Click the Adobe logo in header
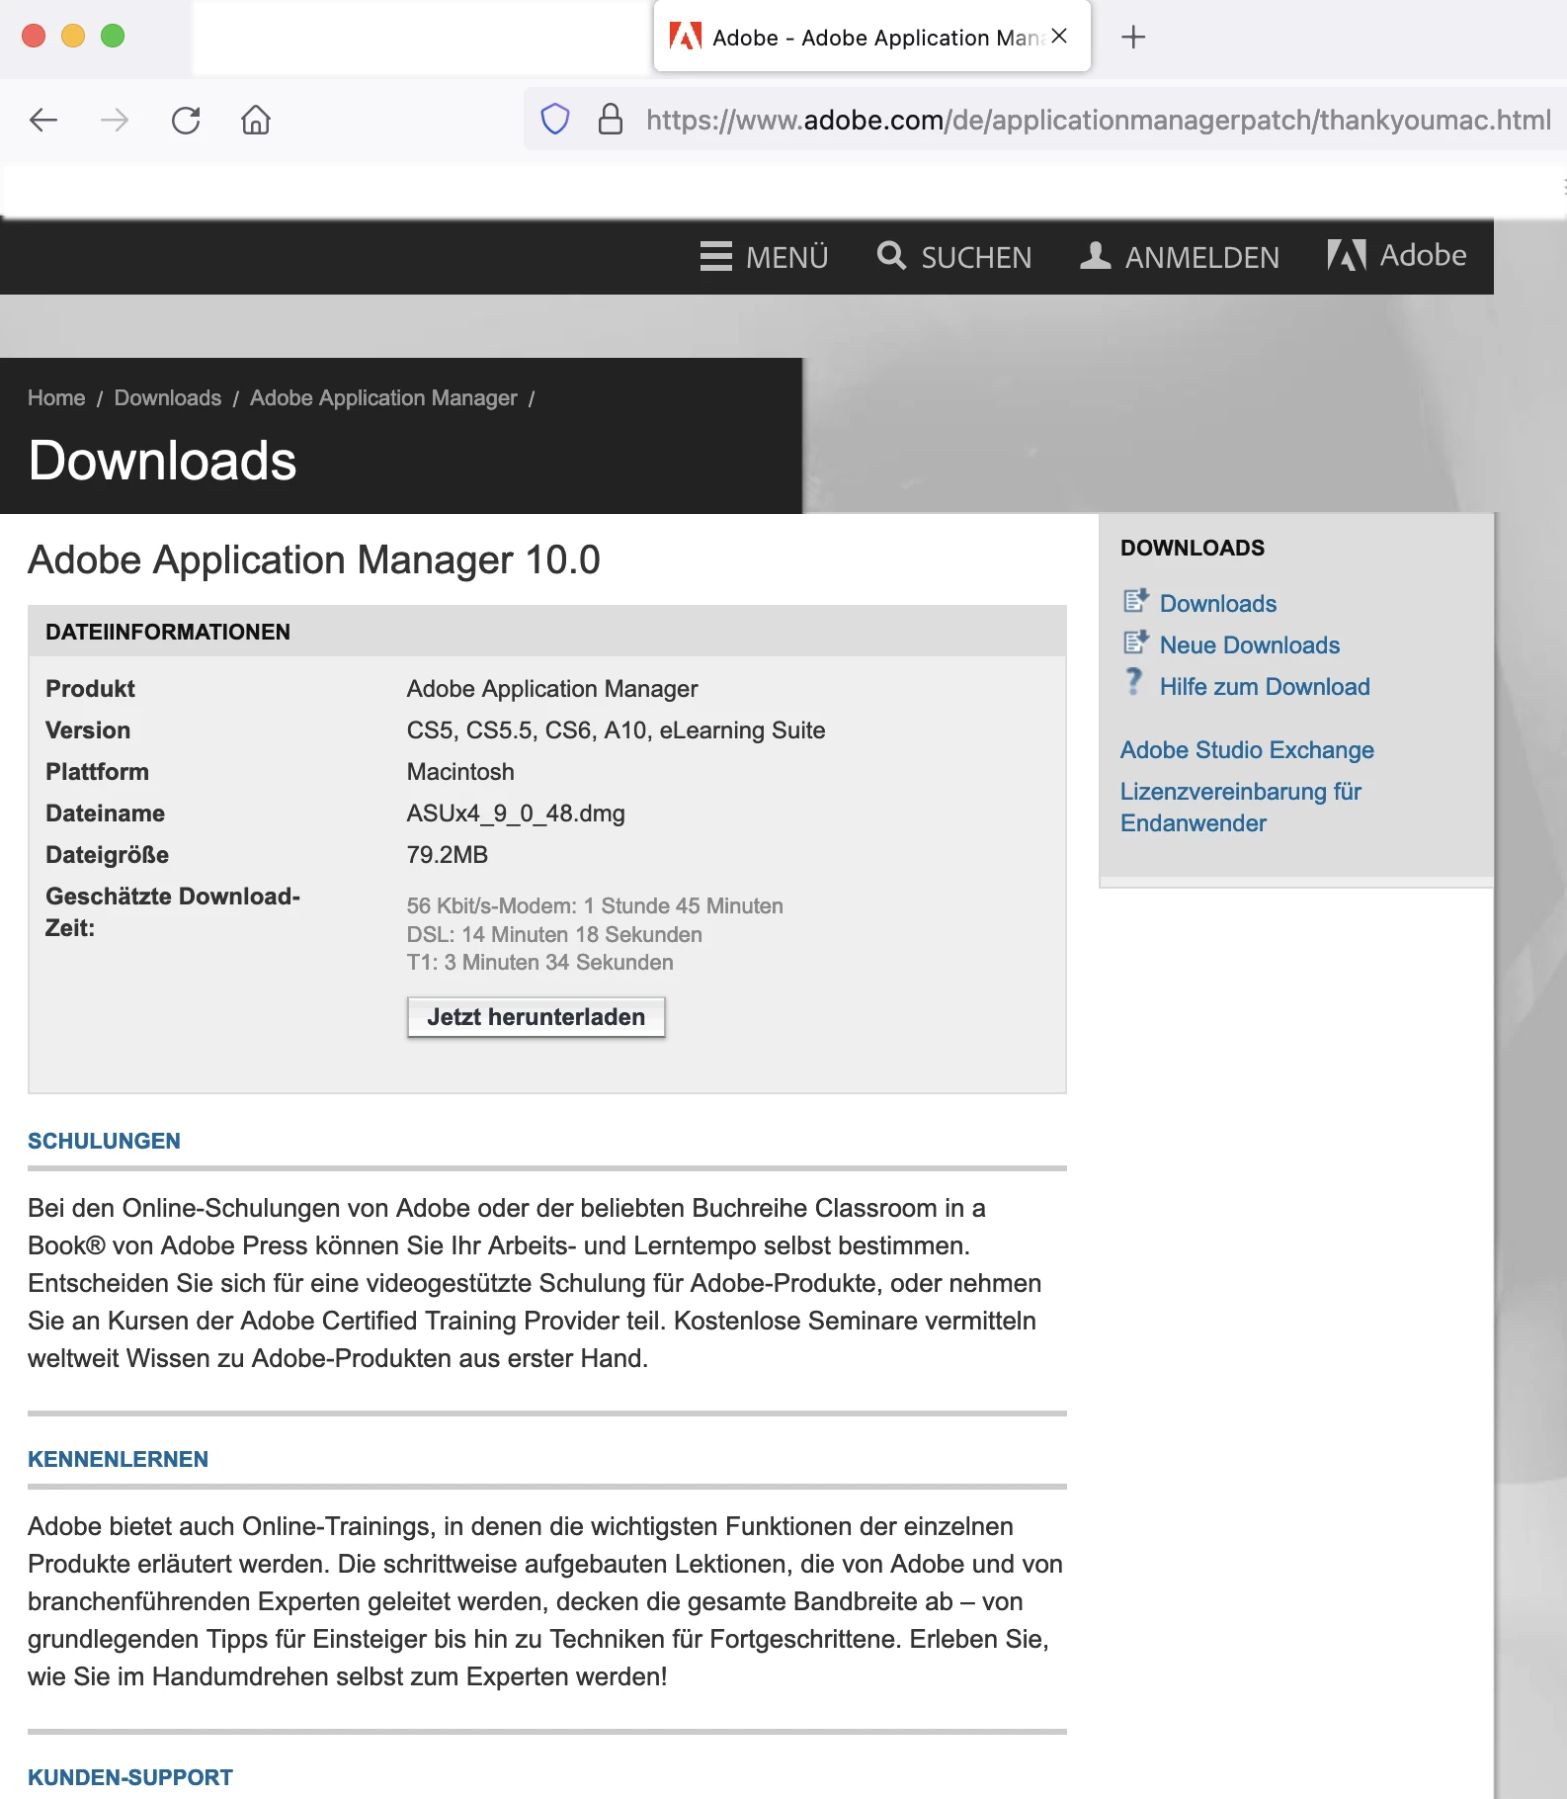This screenshot has width=1567, height=1799. (1396, 256)
